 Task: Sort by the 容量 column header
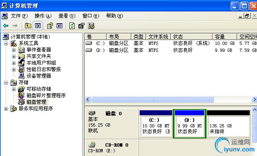click(225, 37)
